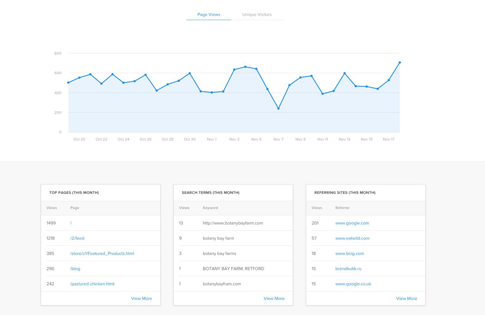
Task: Visit the brendbutik.ru referrer link
Action: tap(348, 269)
